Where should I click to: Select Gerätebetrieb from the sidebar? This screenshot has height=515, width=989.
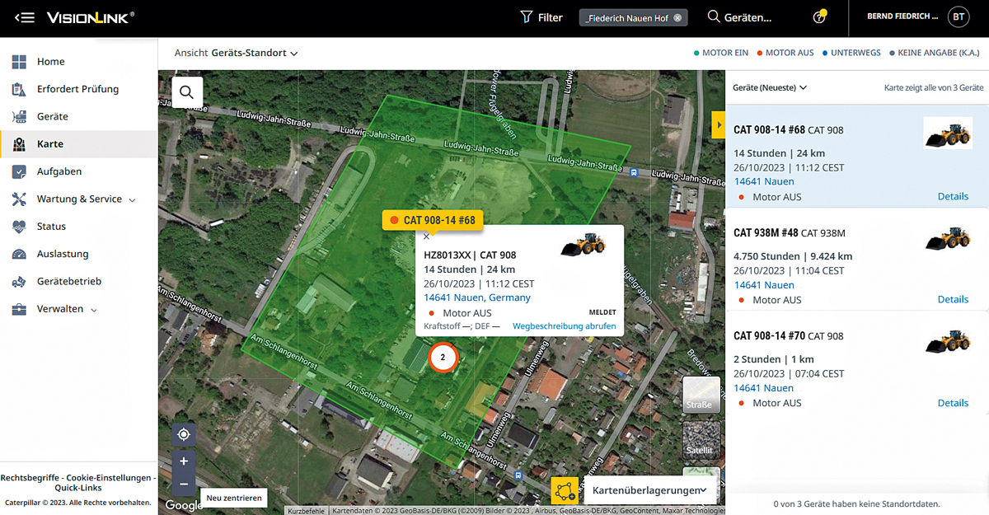[69, 281]
